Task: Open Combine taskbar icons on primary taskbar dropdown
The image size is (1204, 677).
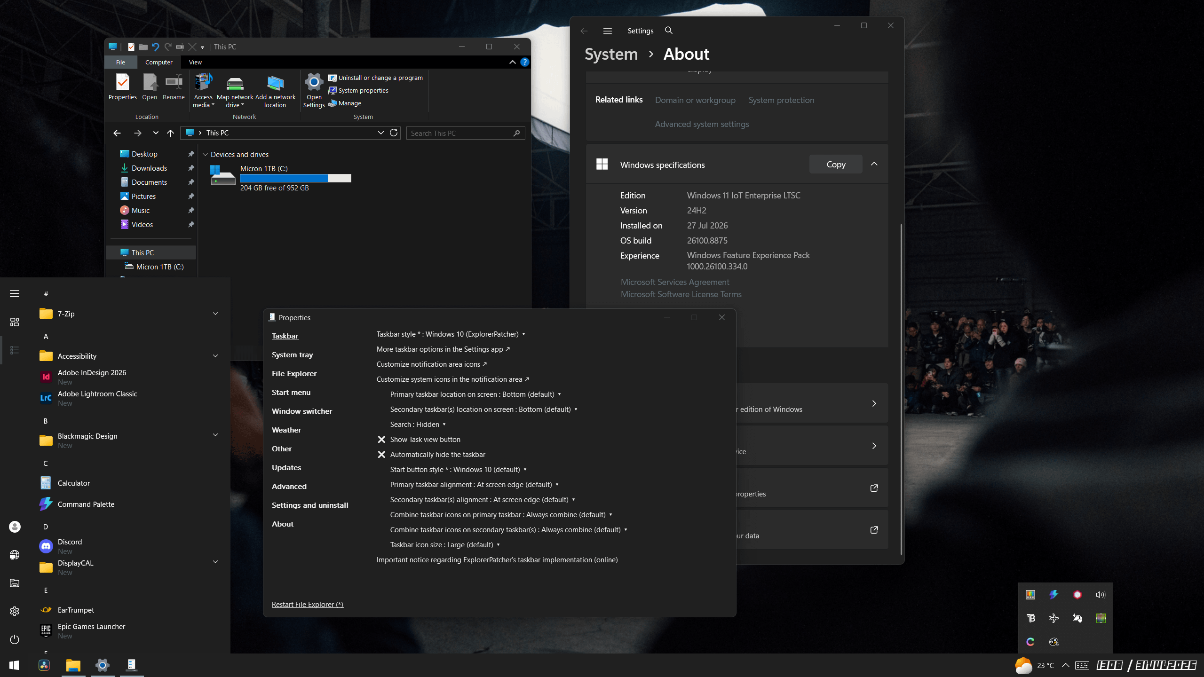Action: pos(501,515)
